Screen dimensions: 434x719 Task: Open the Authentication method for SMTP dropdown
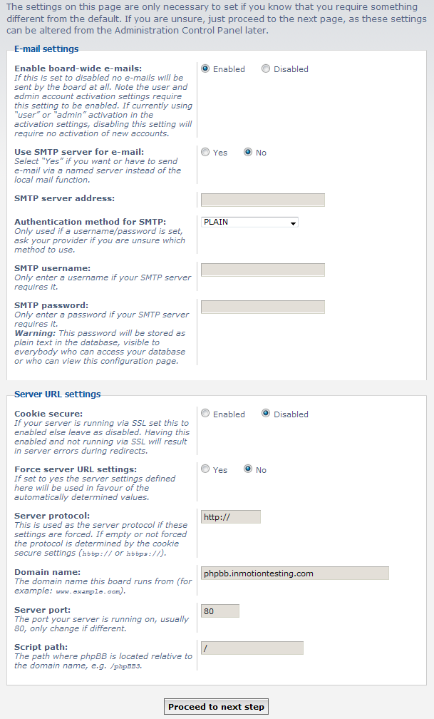[x=249, y=223]
